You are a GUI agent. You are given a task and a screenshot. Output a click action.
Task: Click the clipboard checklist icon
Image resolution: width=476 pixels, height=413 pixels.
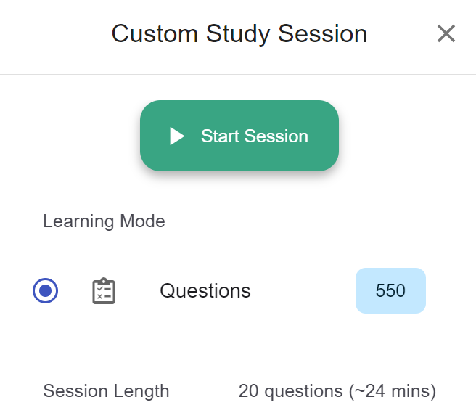point(104,290)
